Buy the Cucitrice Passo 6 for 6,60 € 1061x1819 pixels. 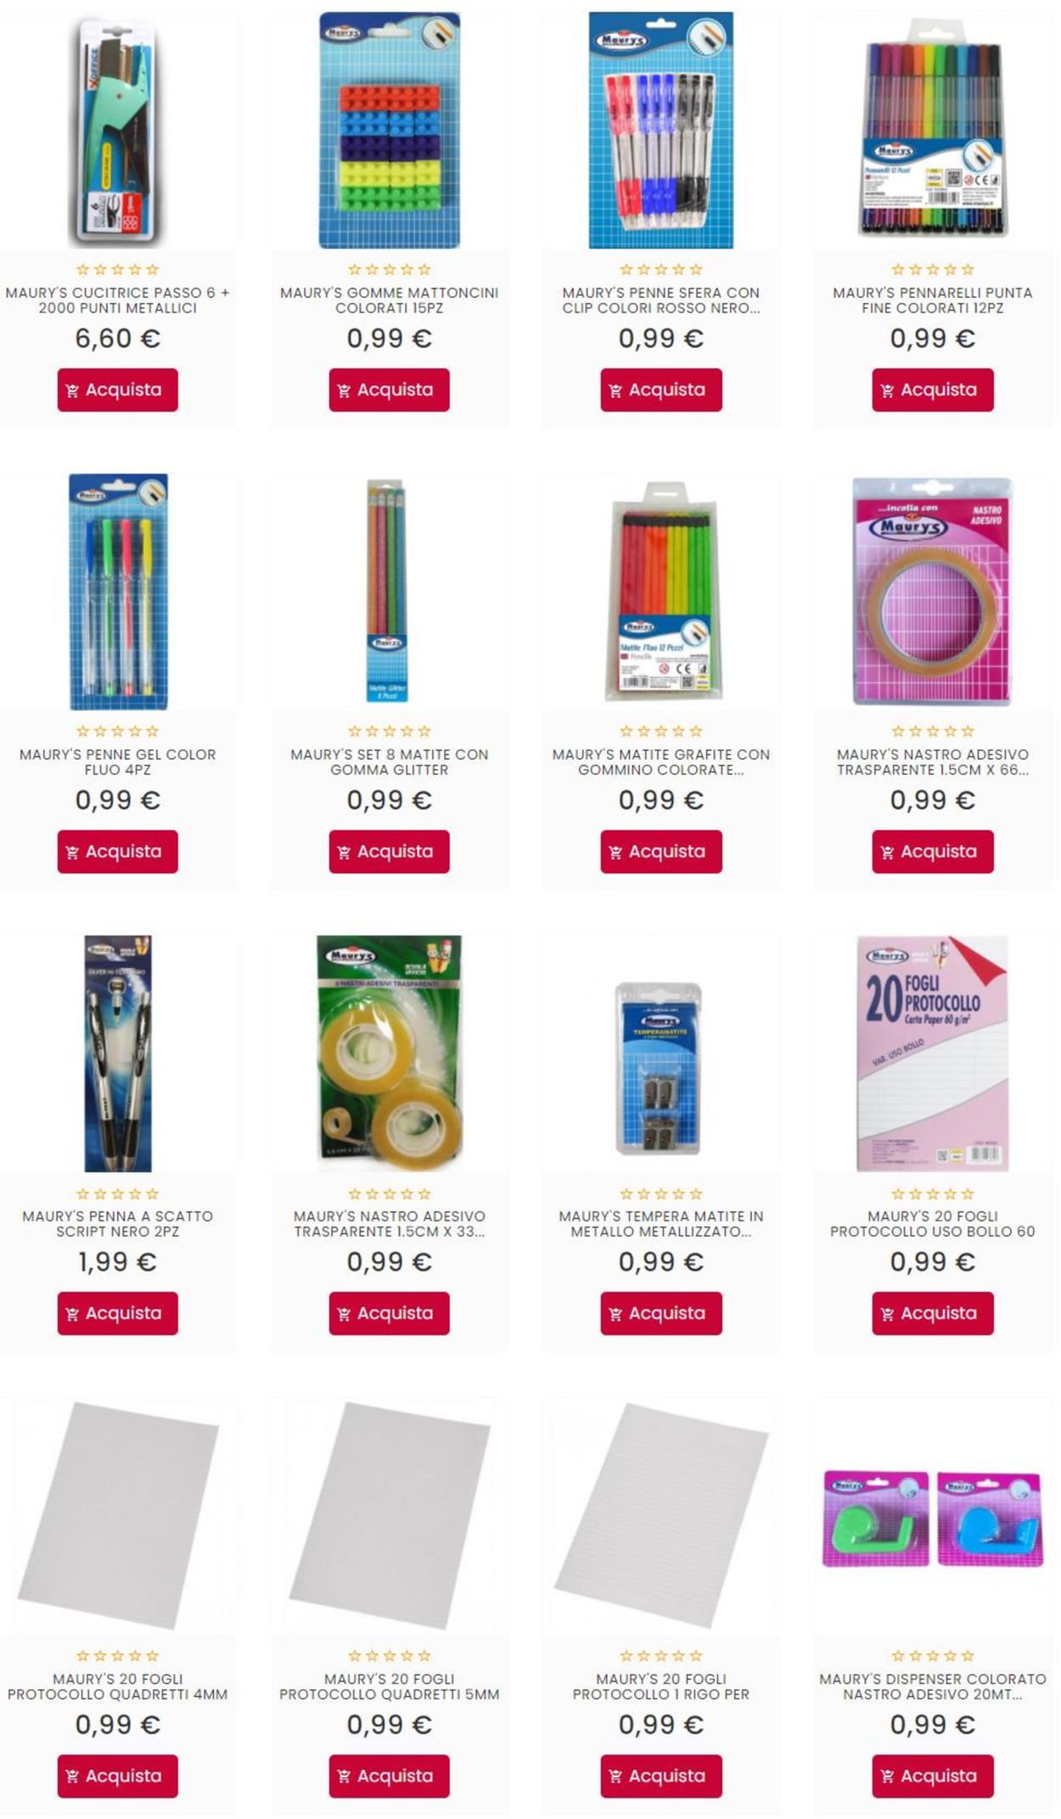(x=118, y=390)
